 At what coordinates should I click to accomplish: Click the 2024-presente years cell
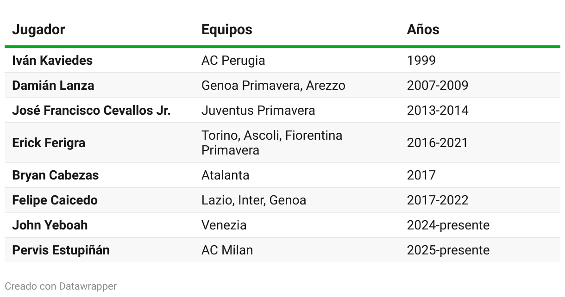(x=448, y=225)
